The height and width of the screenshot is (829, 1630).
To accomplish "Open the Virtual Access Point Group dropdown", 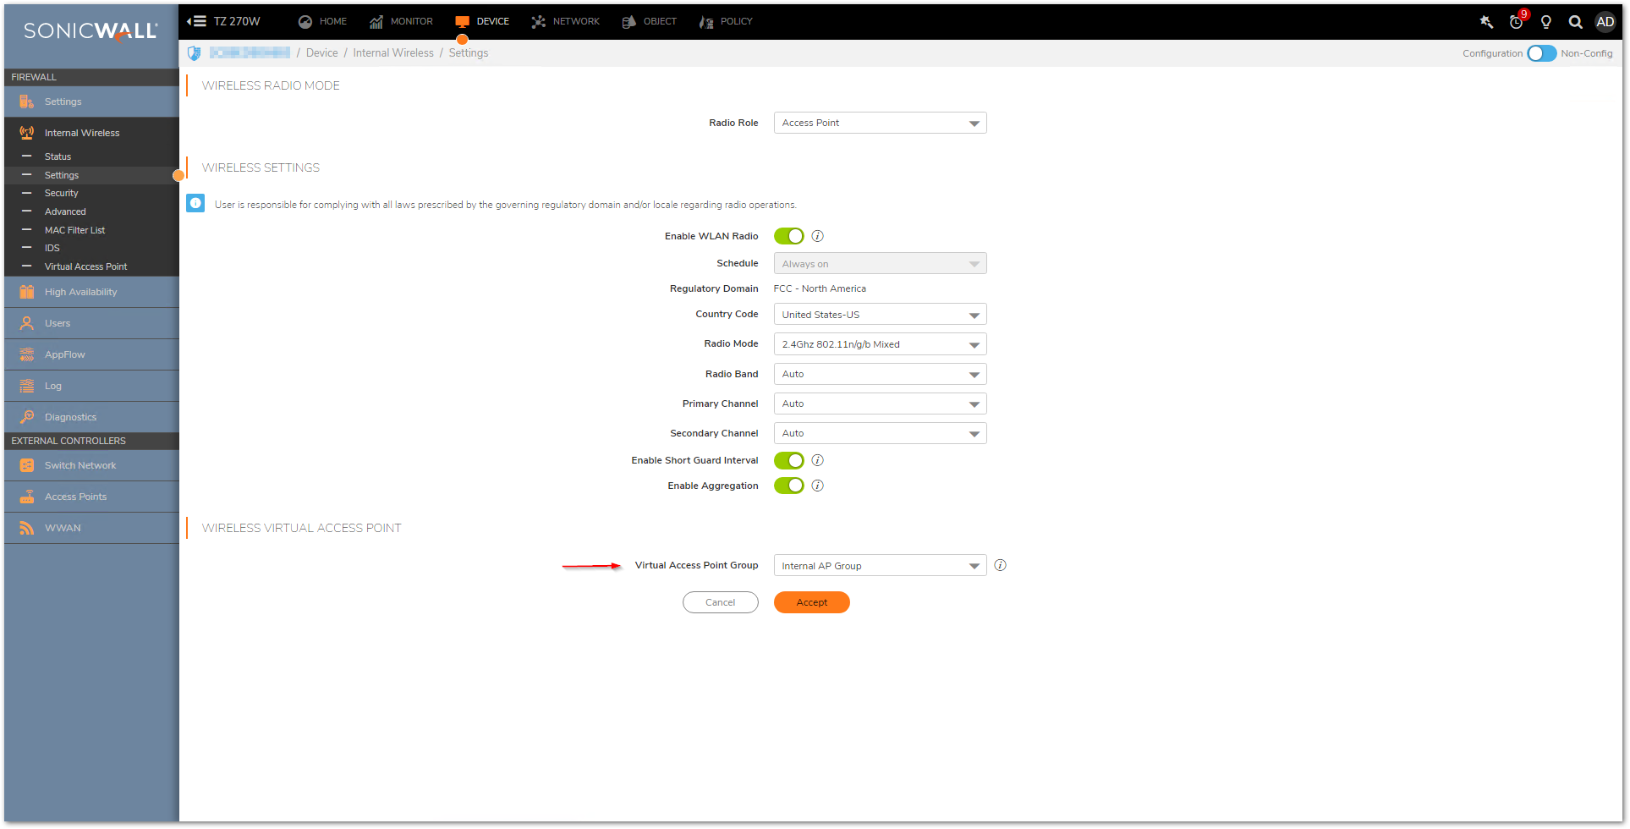I will pos(880,566).
